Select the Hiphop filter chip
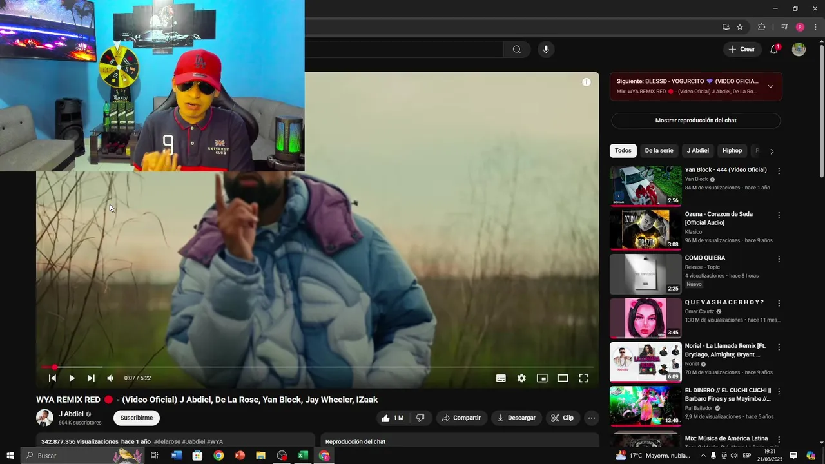The height and width of the screenshot is (464, 825). click(732, 151)
